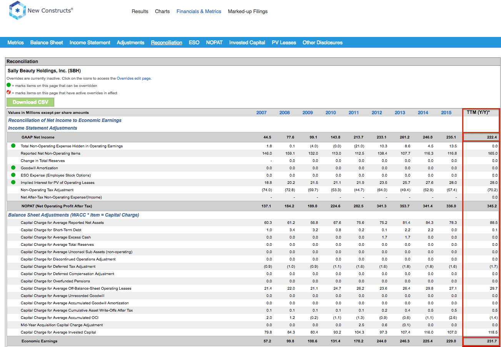This screenshot has width=501, height=347.
Task: Click Capital Charge for Average Off-Balance-Sheet Operating Leases
Action: click(76, 289)
